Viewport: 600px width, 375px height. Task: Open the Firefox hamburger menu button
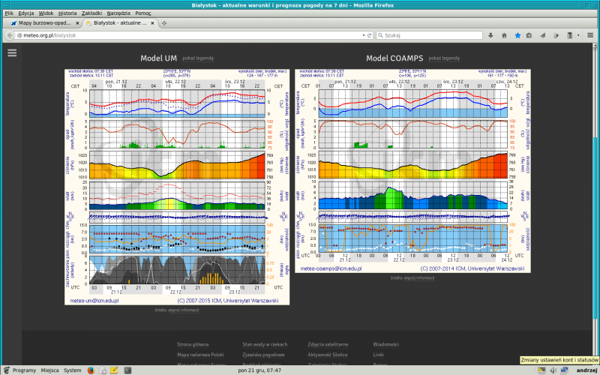click(592, 35)
